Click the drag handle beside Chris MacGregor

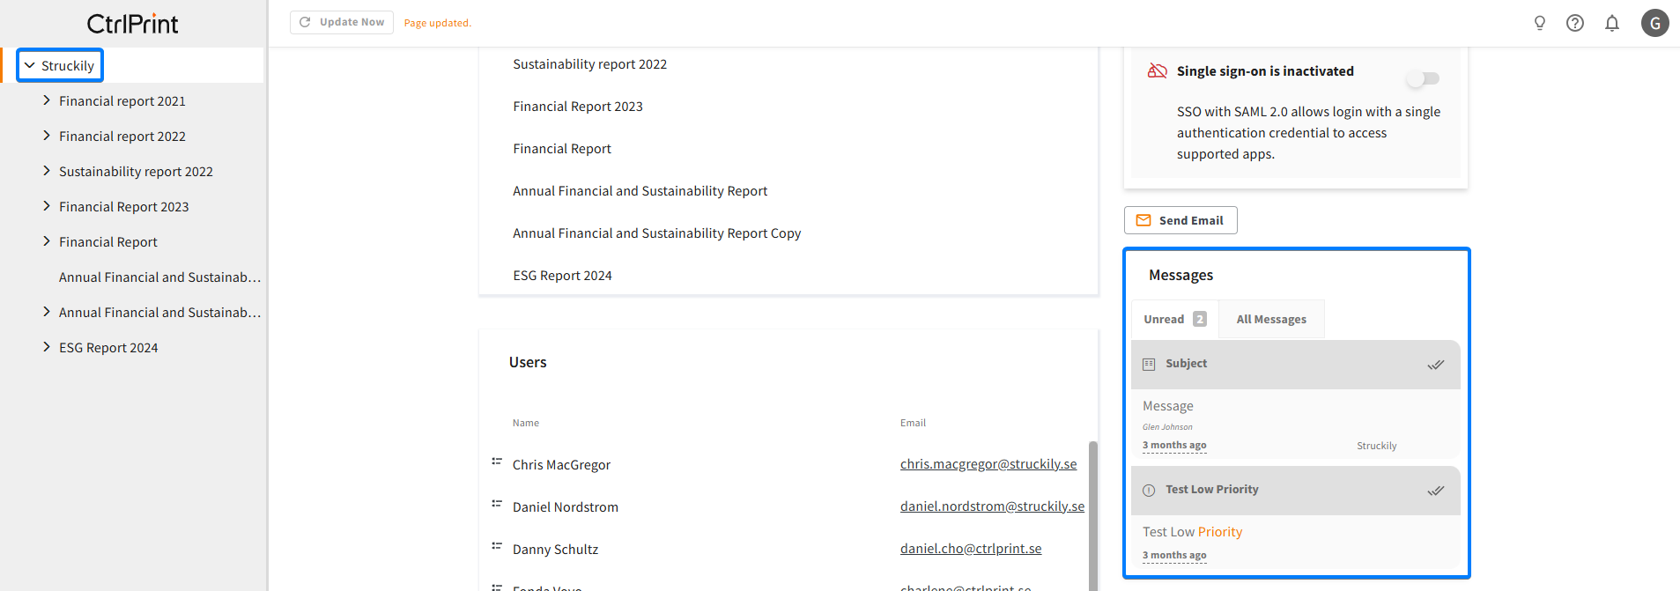(x=497, y=462)
